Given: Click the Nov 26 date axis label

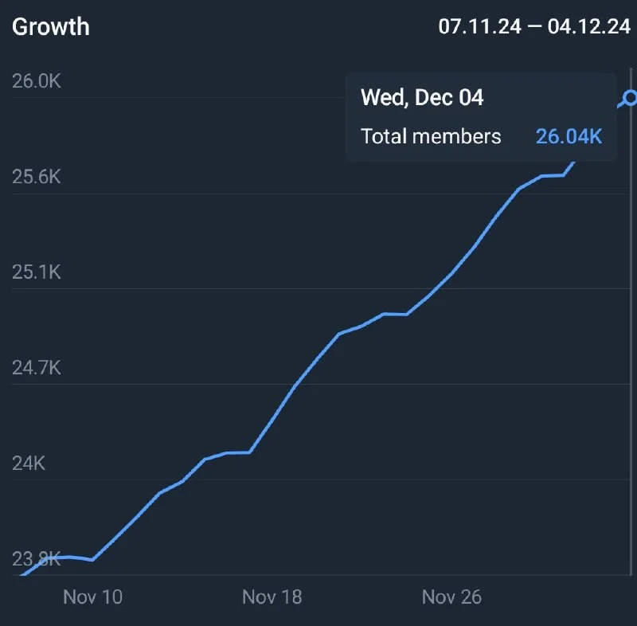Looking at the screenshot, I should [x=451, y=597].
